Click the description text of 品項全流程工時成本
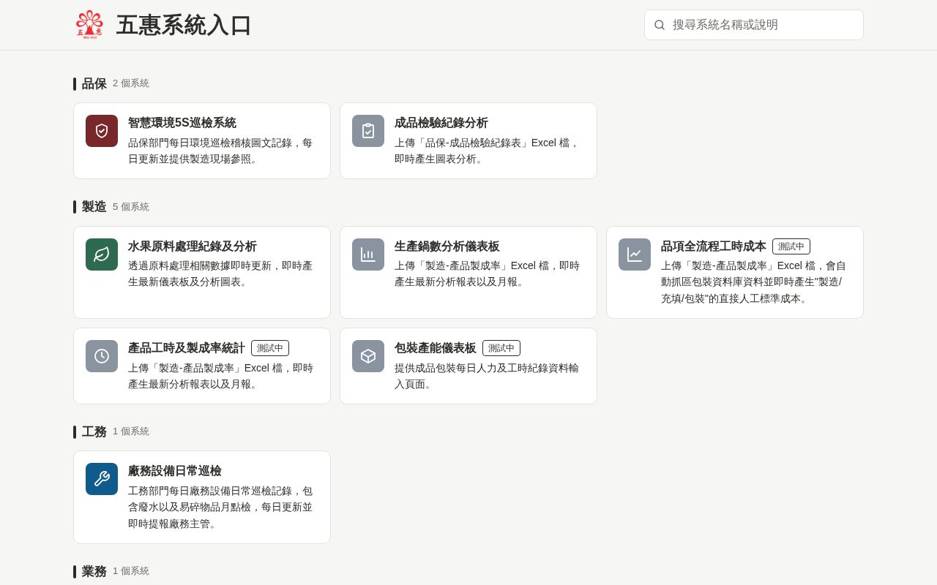Screen dimensions: 937x585 click(x=753, y=282)
